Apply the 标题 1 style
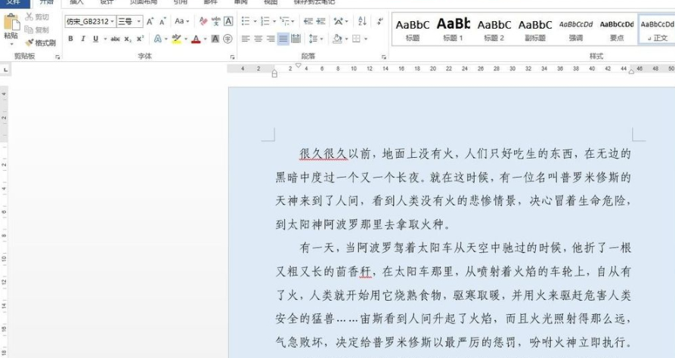The image size is (675, 358). coord(453,29)
